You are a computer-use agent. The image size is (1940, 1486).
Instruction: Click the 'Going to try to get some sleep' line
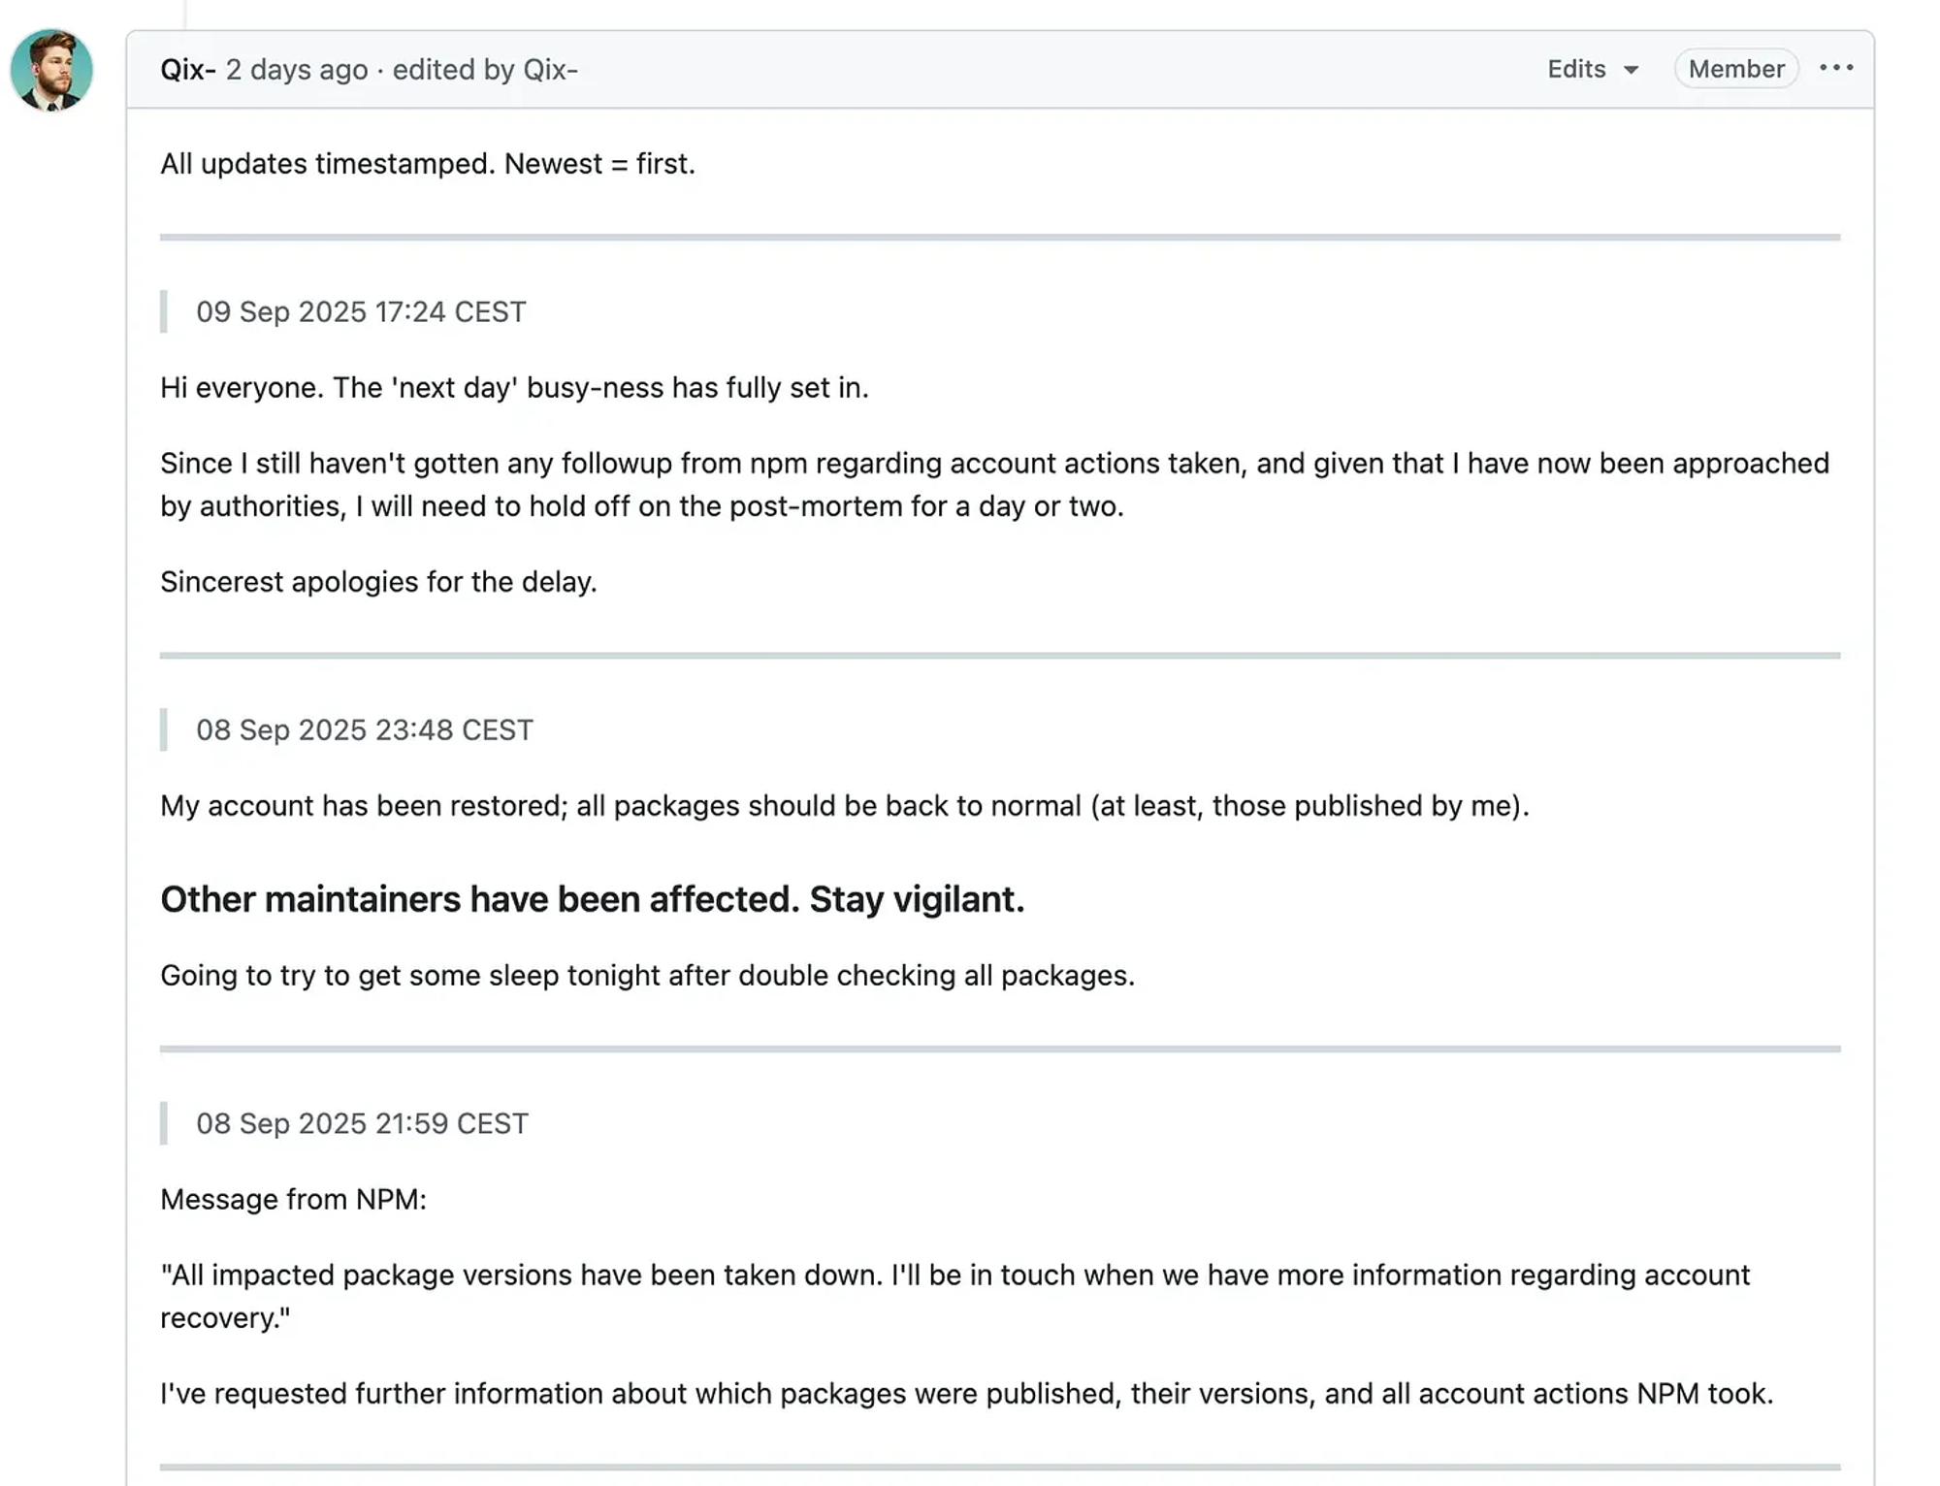pyautogui.click(x=647, y=976)
